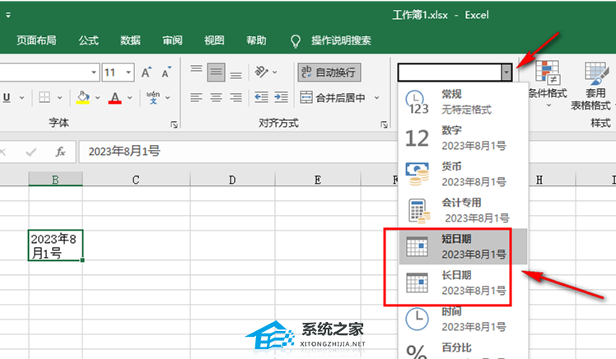This screenshot has width=616, height=359.
Task: Expand the 合并后居中 dropdown arrow
Action: pos(376,97)
